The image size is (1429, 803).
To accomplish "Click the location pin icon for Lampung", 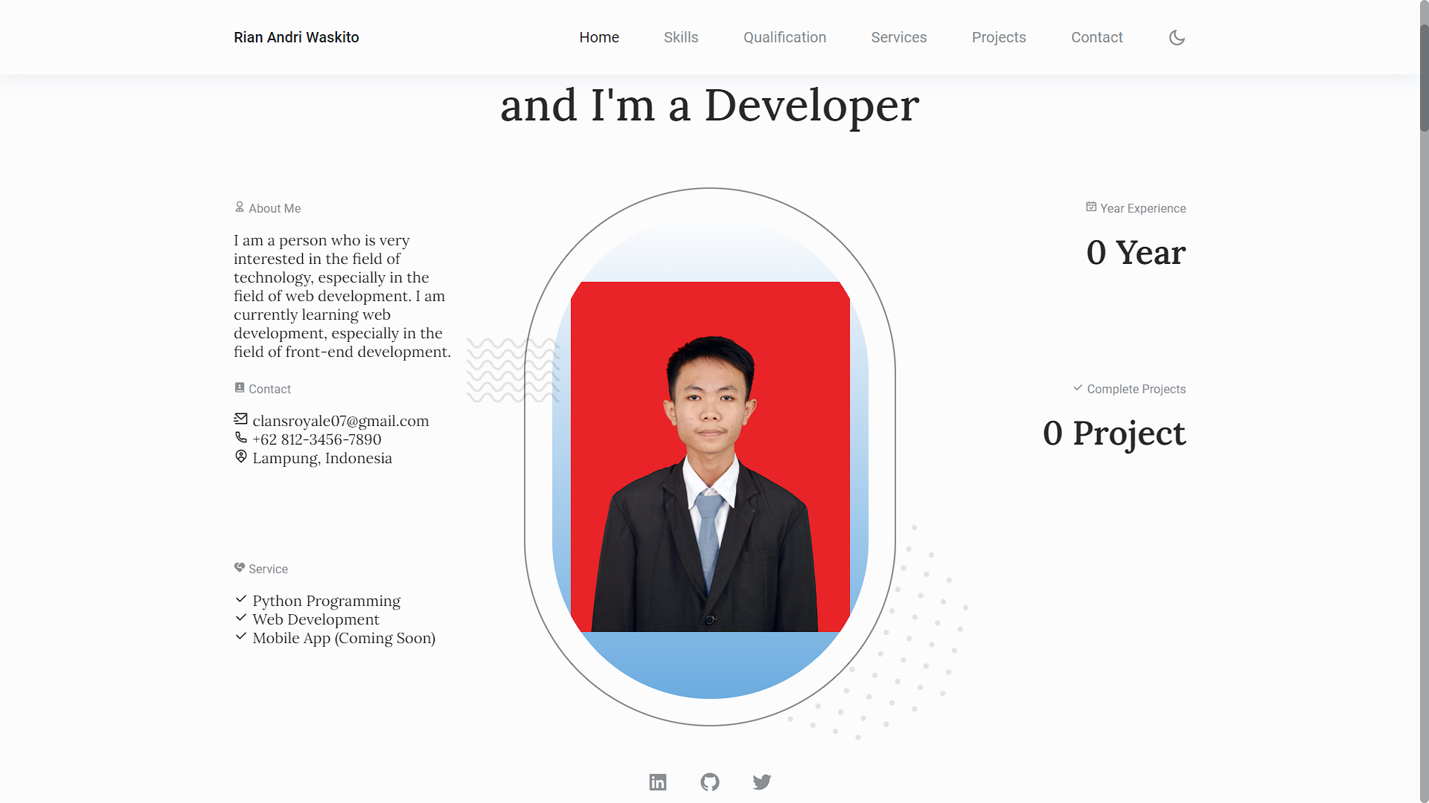I will click(240, 456).
